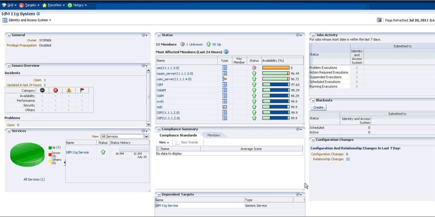Open the History menu
Image resolution: width=435 pixels, height=217 pixels.
(77, 5)
